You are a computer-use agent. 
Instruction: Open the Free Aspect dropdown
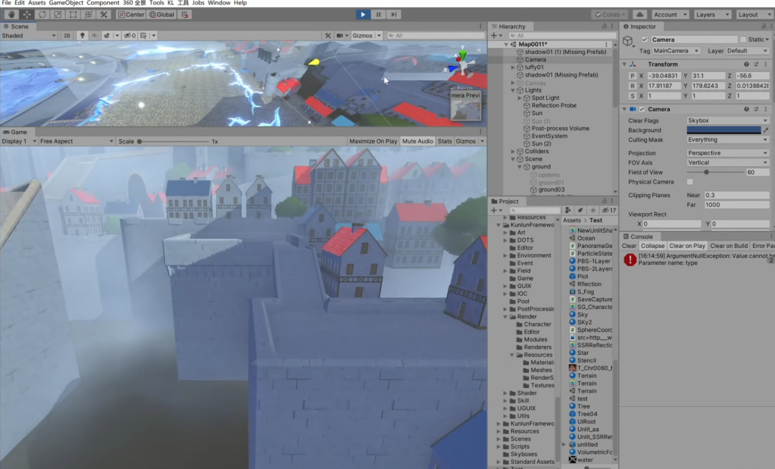(76, 141)
